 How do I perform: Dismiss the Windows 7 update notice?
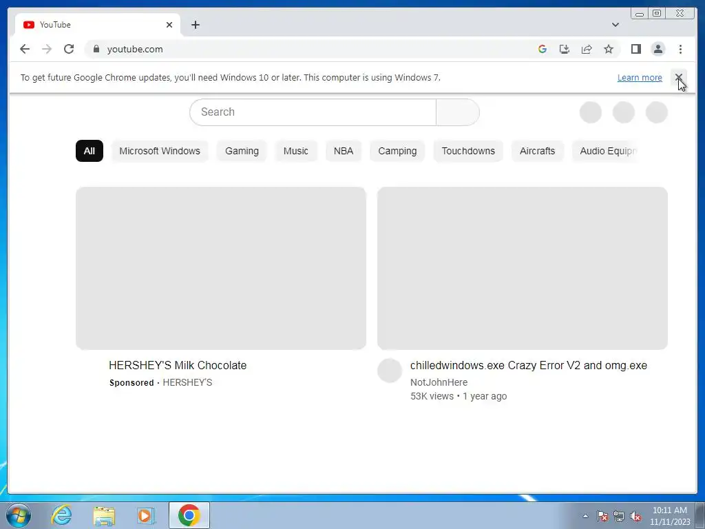point(678,77)
